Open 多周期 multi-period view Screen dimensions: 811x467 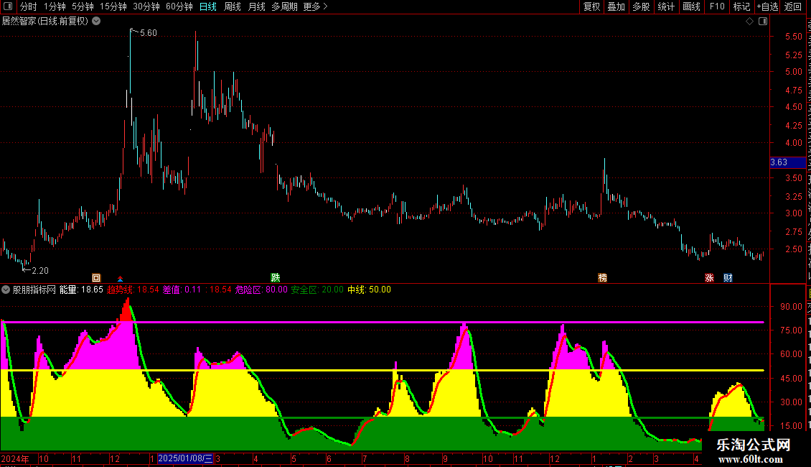[284, 6]
